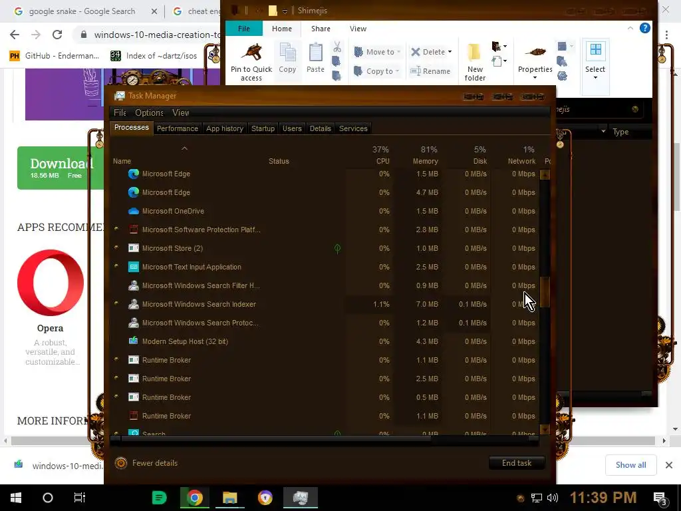Click the Copy icon in Explorer ribbon
681x511 pixels.
pos(287,53)
